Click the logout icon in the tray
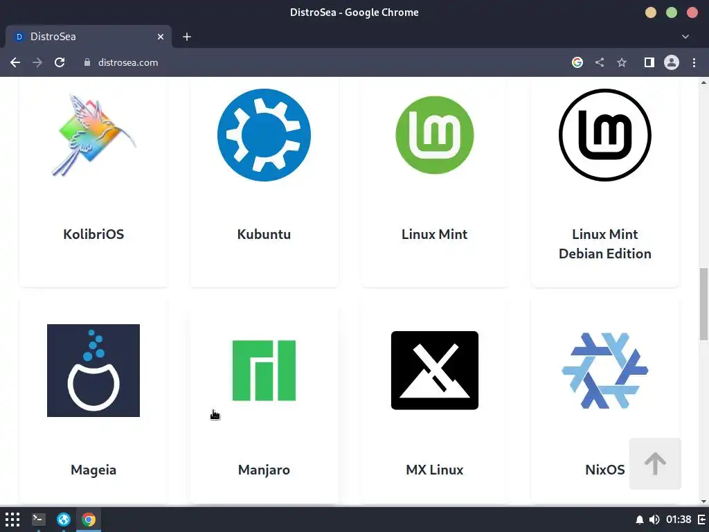 (702, 520)
